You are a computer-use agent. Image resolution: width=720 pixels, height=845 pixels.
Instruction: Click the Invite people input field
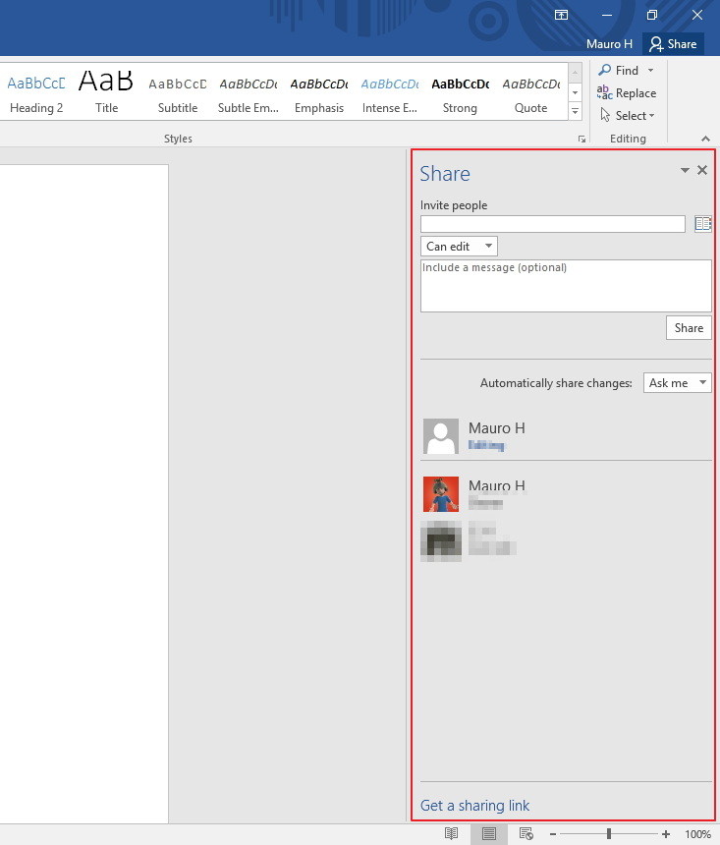[552, 224]
